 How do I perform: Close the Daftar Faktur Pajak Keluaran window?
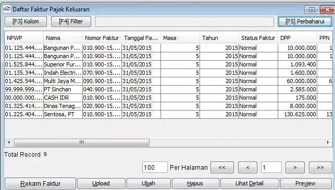[327, 9]
